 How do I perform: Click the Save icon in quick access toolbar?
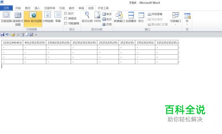(2, 35)
